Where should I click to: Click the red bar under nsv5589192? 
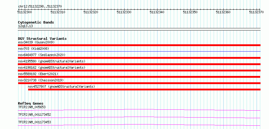pos(139,77)
